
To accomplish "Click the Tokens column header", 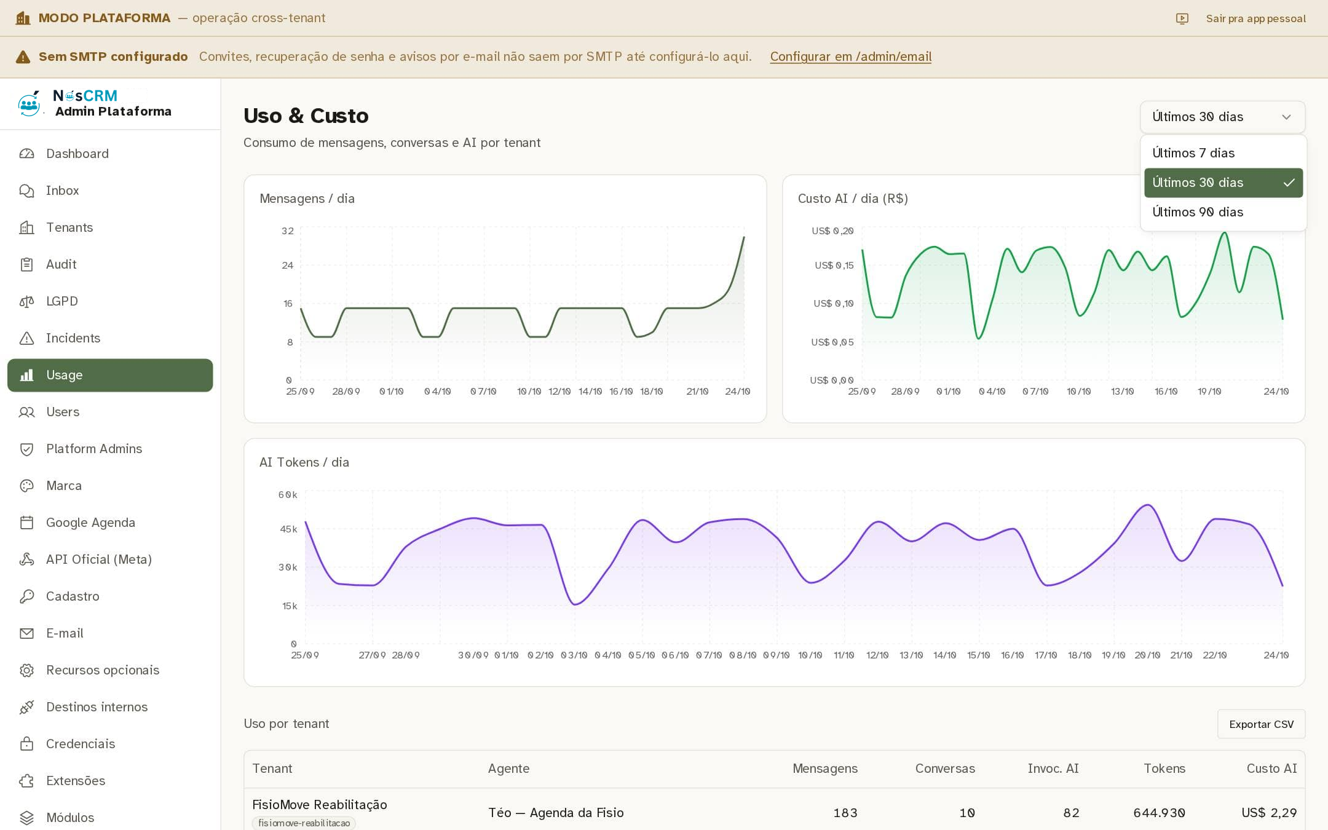I will 1164,769.
